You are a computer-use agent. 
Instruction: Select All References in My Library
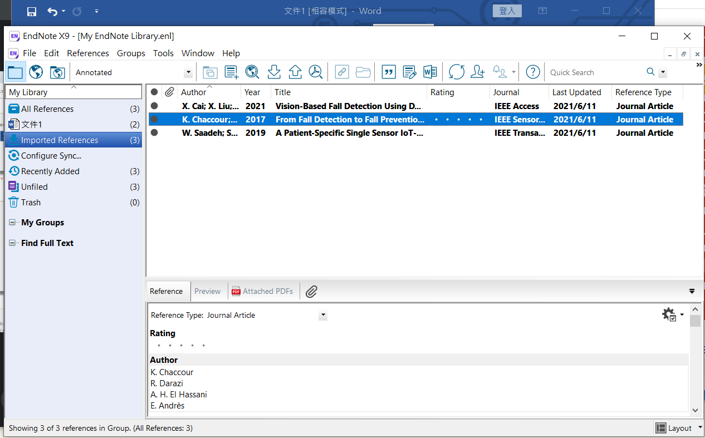(74, 109)
